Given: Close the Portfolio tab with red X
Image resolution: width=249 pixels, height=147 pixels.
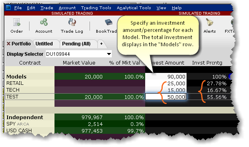Looking at the screenshot, I should point(8,43).
